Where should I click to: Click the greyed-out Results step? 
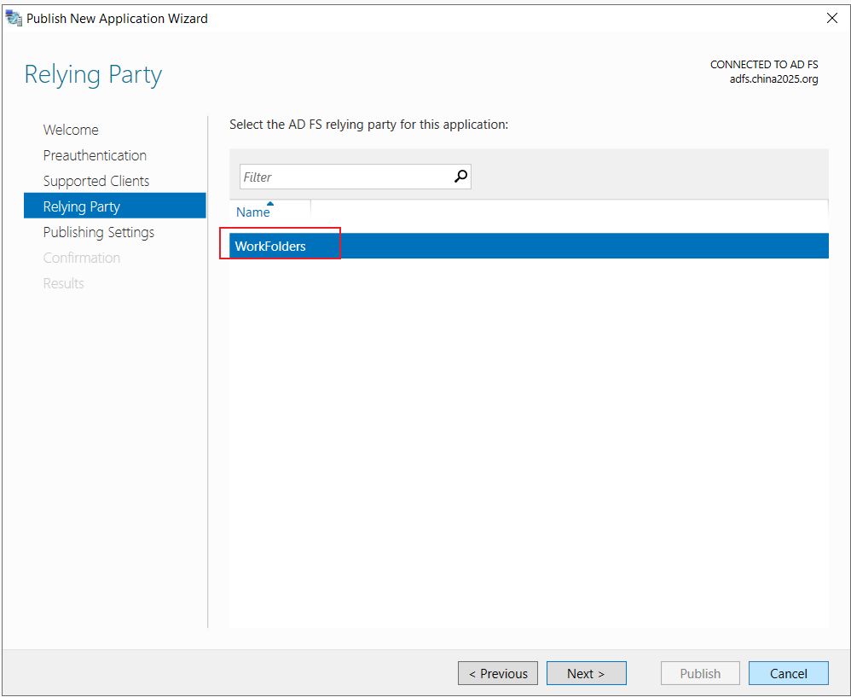[63, 283]
